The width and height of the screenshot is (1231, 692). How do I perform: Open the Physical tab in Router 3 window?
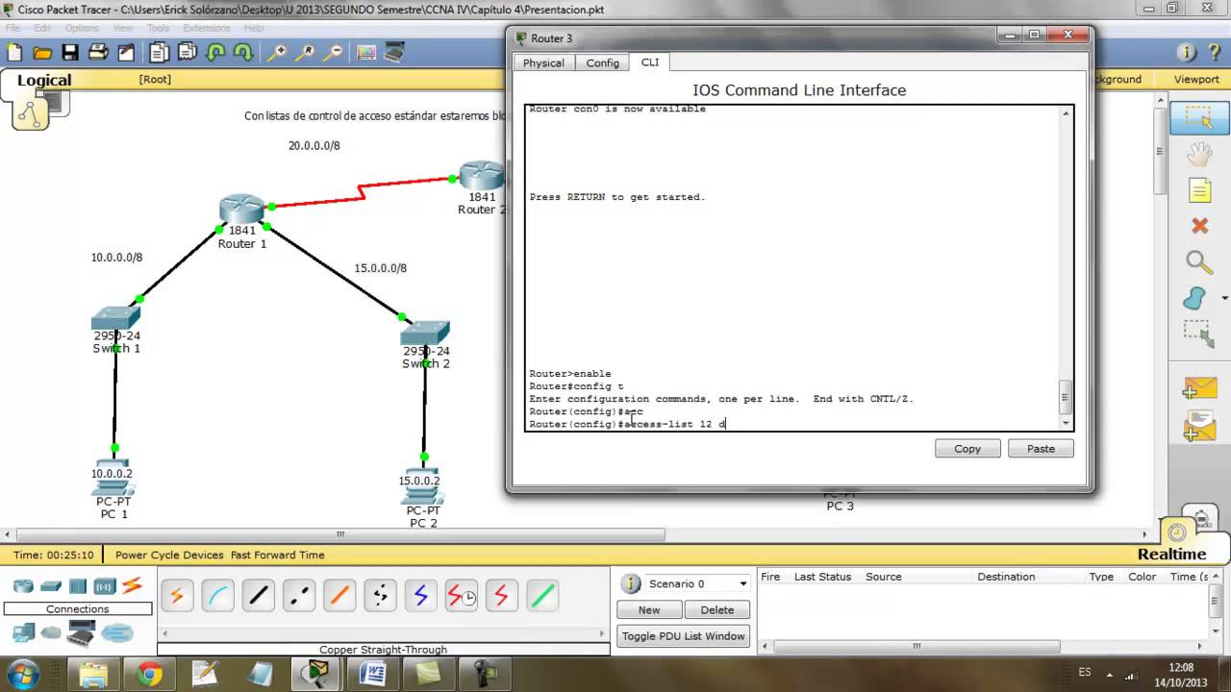(x=543, y=62)
